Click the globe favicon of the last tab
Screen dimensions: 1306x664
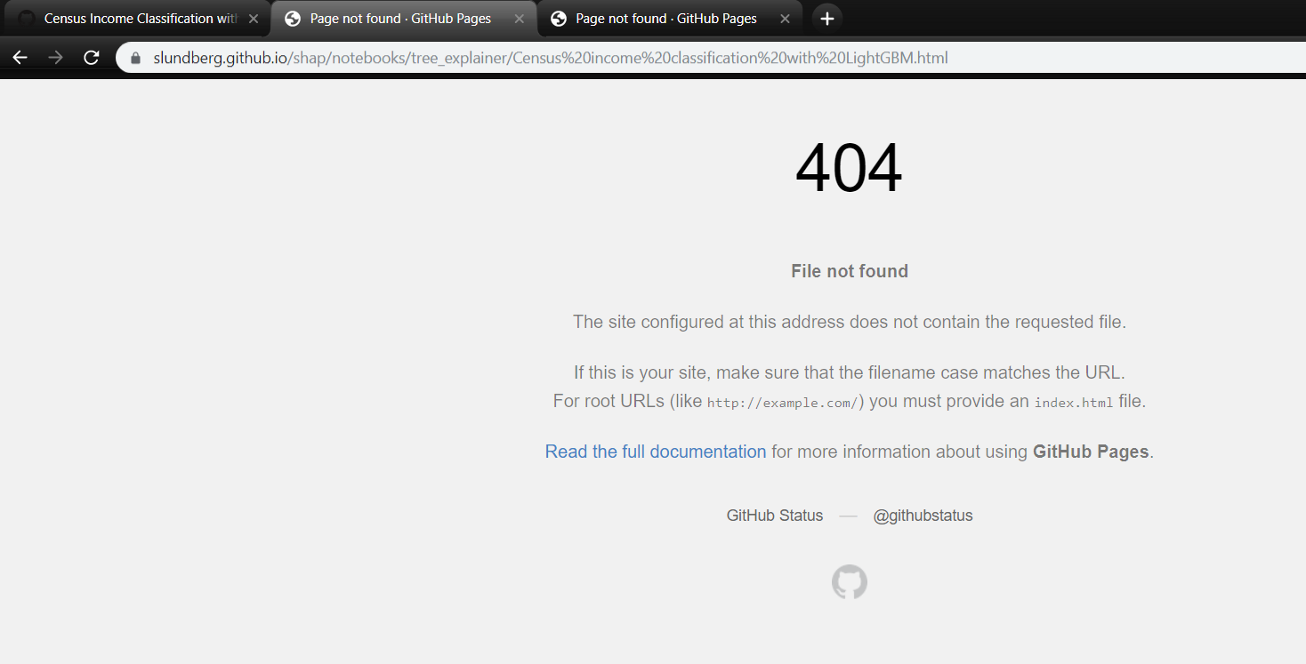click(559, 19)
